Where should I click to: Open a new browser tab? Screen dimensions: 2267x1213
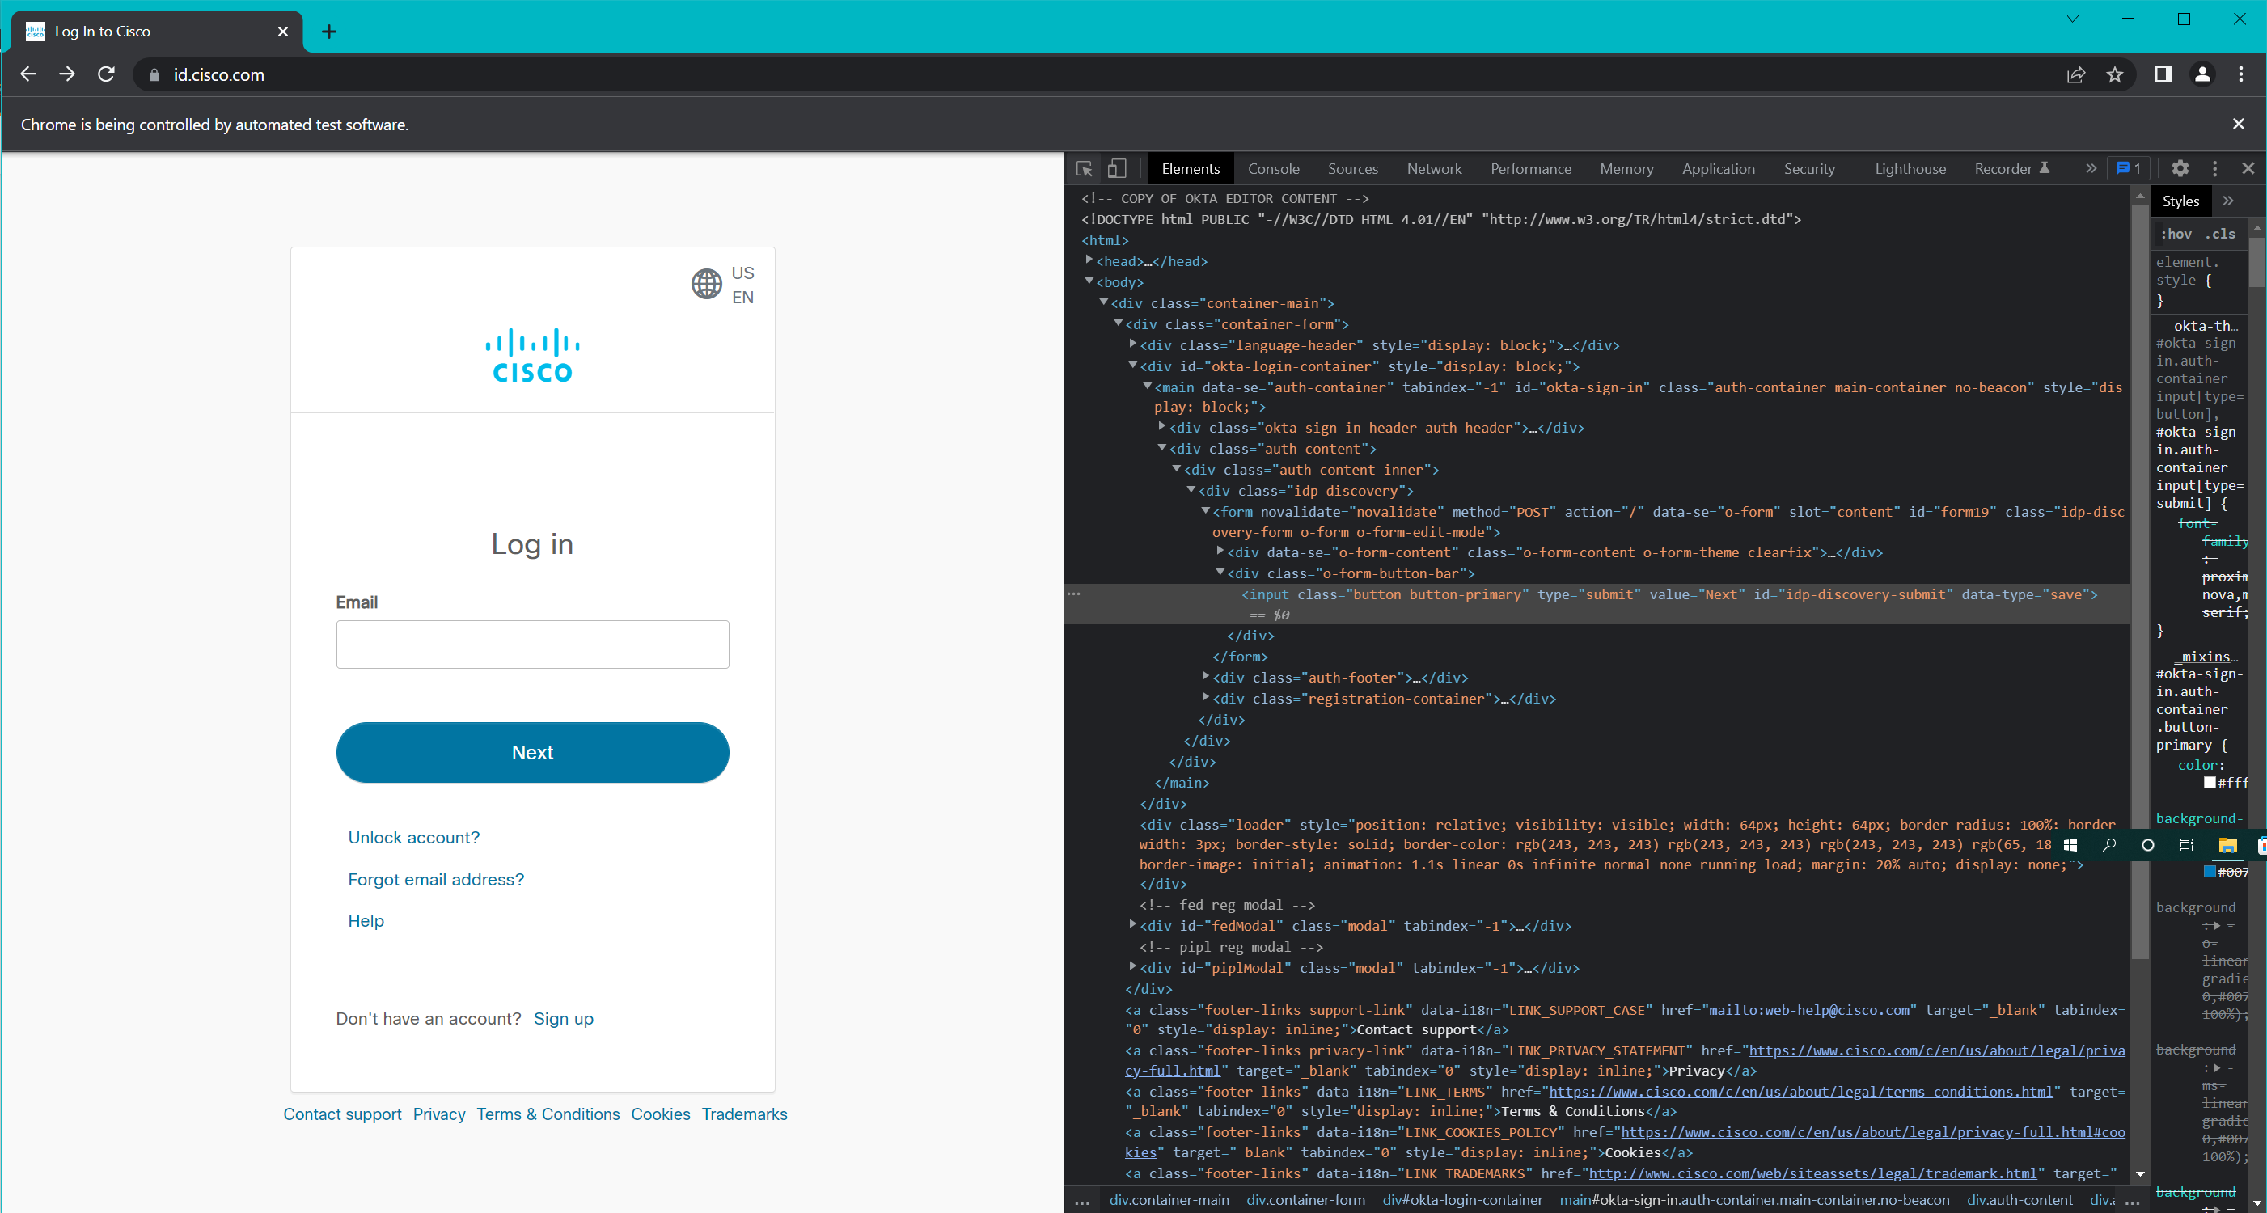(329, 32)
